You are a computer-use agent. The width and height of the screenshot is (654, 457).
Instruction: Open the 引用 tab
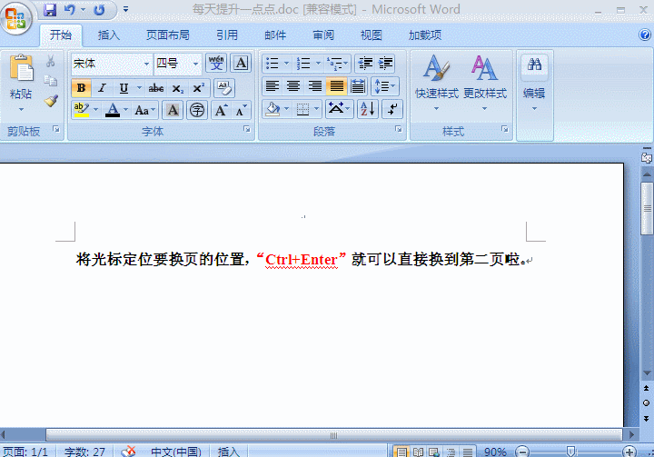(227, 35)
